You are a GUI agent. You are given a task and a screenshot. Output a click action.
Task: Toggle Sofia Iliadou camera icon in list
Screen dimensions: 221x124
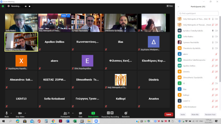tap(216, 37)
